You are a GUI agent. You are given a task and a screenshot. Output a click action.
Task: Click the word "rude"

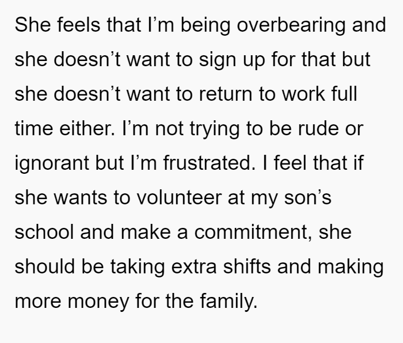[318, 128]
